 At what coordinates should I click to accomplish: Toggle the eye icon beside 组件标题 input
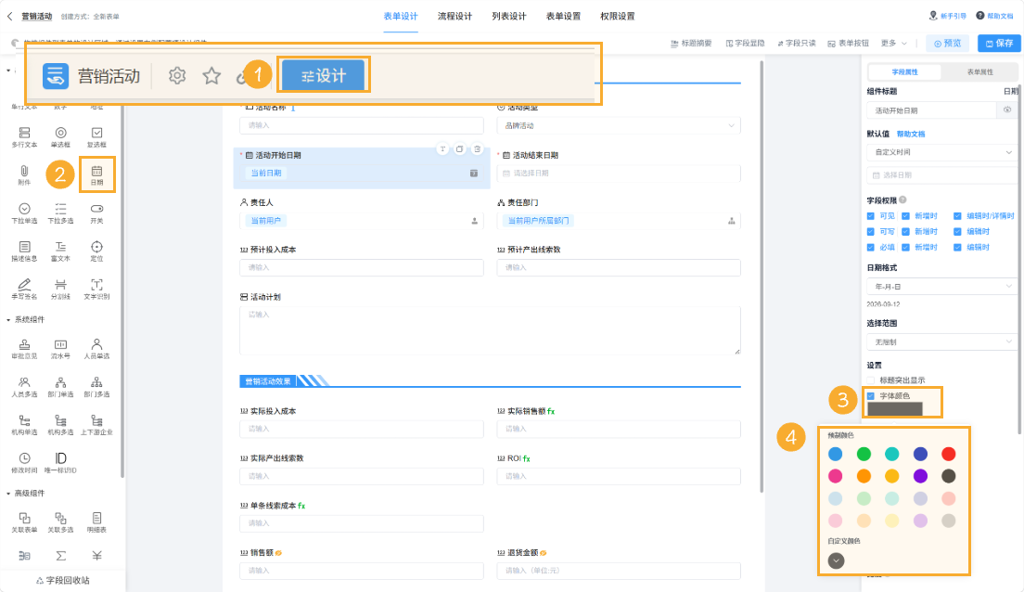[x=1007, y=110]
